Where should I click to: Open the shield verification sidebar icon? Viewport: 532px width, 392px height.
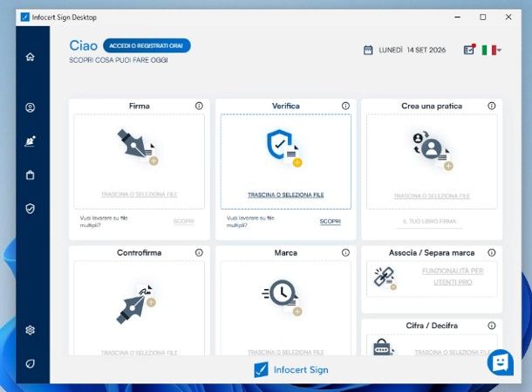(31, 209)
